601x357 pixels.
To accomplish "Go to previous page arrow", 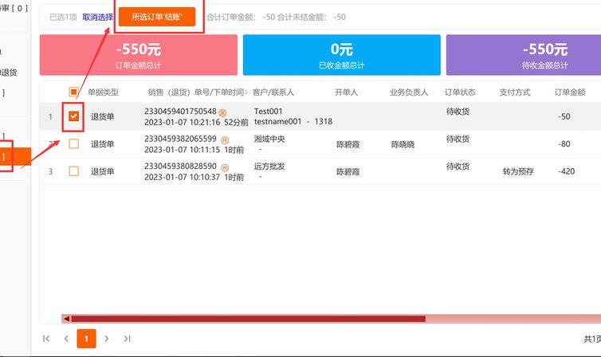I will pyautogui.click(x=66, y=339).
